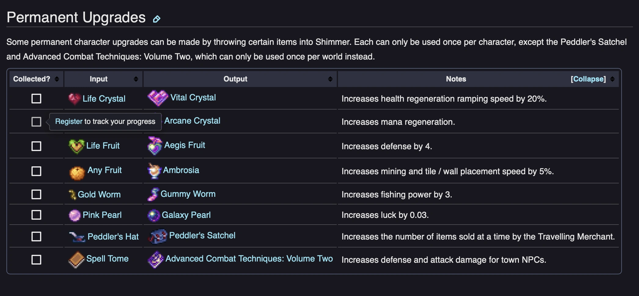Viewport: 639px width, 296px height.
Task: Open the Arcane Crystal link
Action: pos(192,121)
